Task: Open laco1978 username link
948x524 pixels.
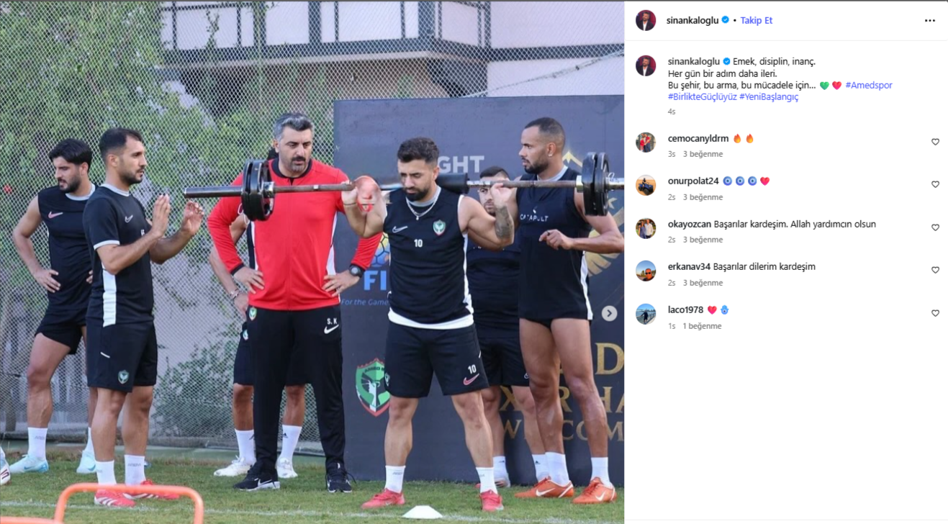Action: coord(685,310)
